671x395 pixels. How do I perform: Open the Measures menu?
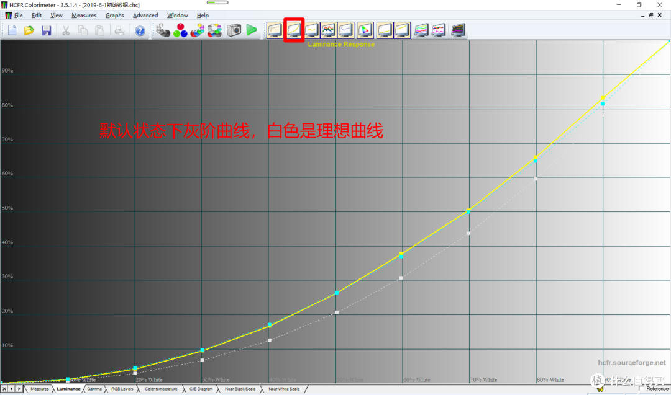[x=84, y=15]
